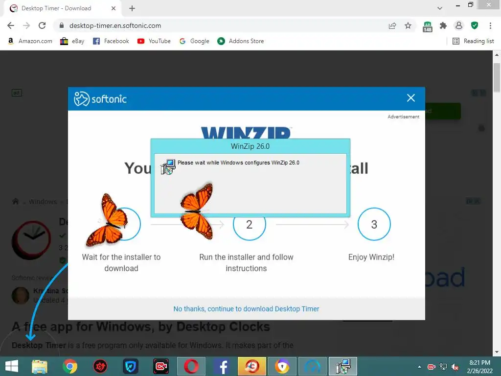The image size is (501, 376).
Task: Bookmark this page with the star icon
Action: coord(408,25)
